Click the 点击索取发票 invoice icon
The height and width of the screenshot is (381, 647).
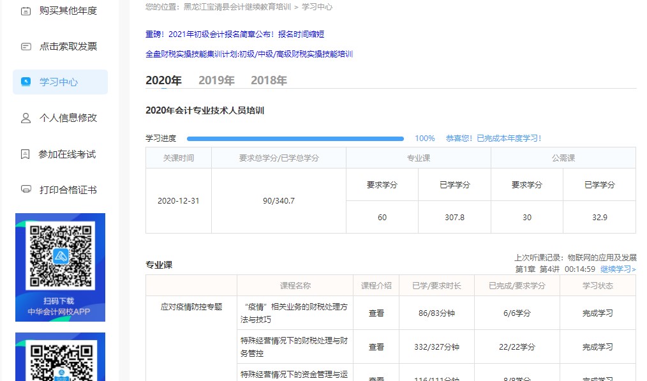point(26,47)
